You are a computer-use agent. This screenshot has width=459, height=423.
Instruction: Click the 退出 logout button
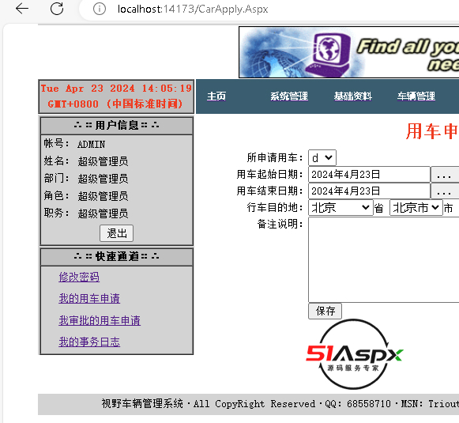coord(116,233)
